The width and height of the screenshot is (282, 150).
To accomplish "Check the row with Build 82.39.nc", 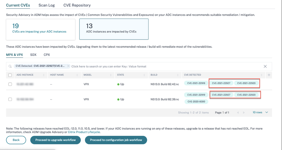I will [x=10, y=99].
